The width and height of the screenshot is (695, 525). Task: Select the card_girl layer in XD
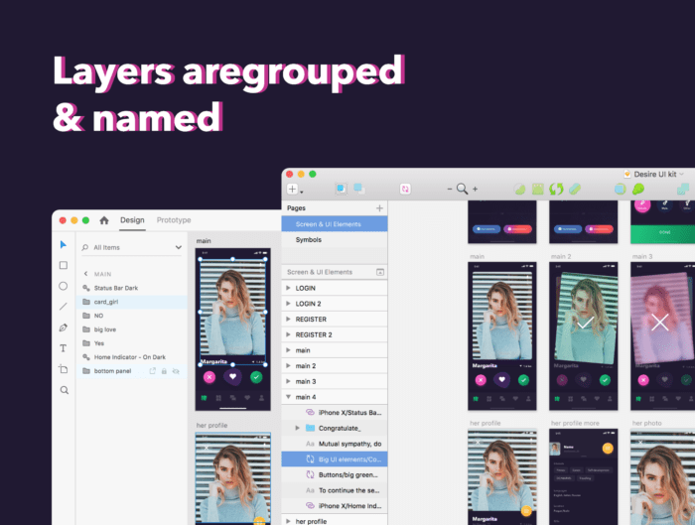(132, 302)
